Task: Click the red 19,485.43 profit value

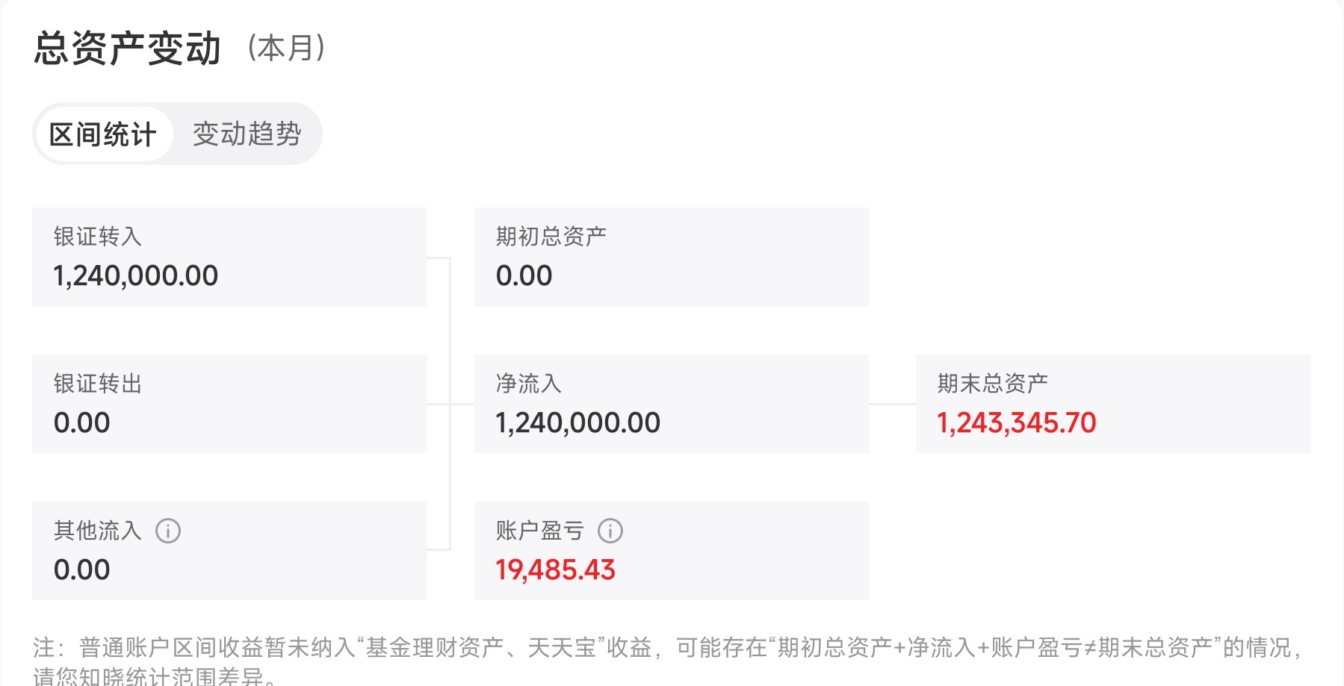Action: [x=556, y=570]
